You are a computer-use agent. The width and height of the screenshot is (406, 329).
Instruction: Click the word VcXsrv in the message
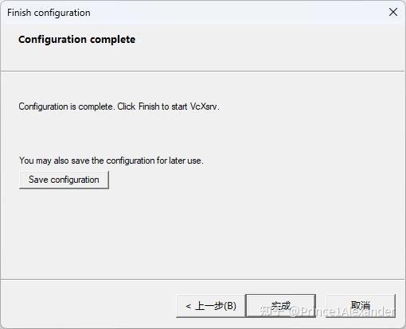tap(204, 106)
